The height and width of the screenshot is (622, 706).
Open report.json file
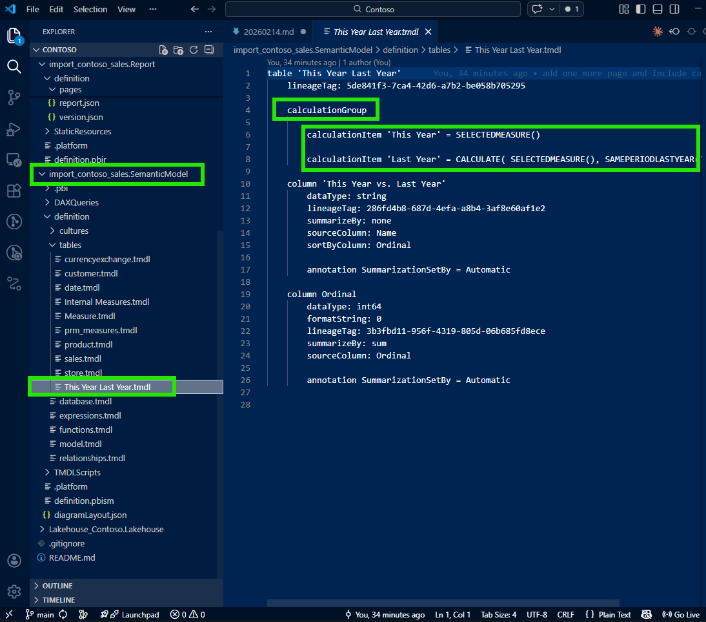coord(79,103)
